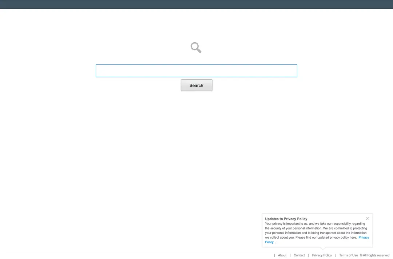Focus the search input field
Screen dimensions: 393x259
(196, 71)
